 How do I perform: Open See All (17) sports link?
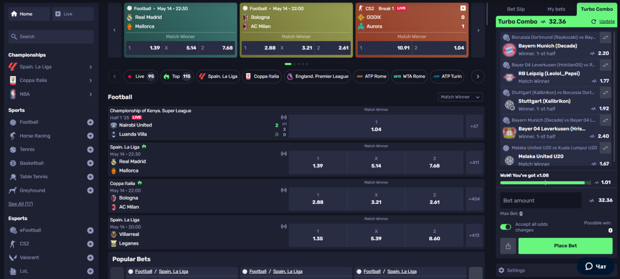click(20, 204)
